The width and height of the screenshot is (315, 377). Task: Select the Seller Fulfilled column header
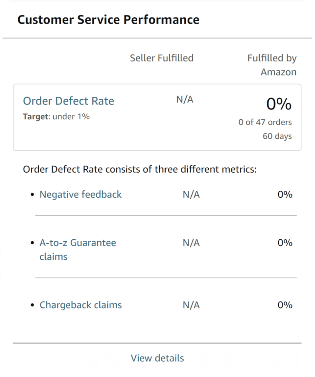point(162,58)
